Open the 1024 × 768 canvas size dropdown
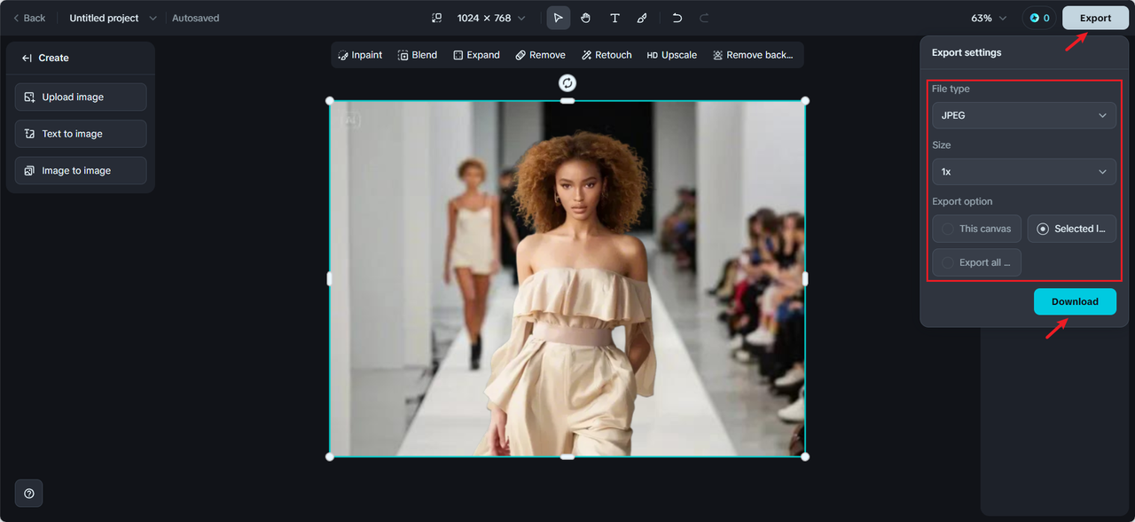The height and width of the screenshot is (522, 1135). [490, 18]
